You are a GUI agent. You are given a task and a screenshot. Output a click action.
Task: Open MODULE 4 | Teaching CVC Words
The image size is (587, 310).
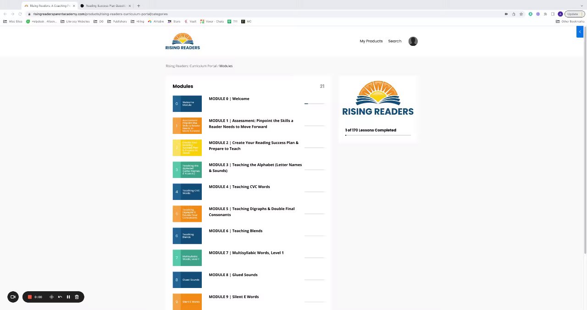tap(239, 187)
